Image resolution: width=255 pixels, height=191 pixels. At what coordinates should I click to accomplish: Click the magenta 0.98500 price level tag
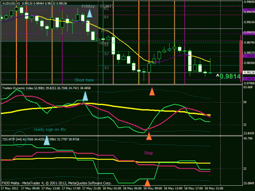[x=248, y=56]
